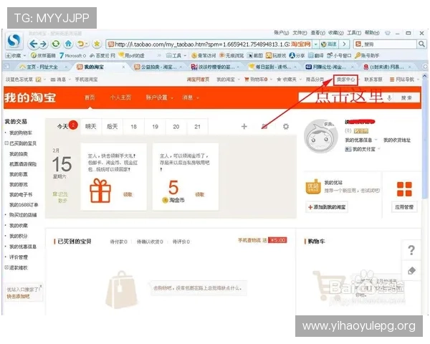Click the user avatar picture

pyautogui.click(x=321, y=135)
